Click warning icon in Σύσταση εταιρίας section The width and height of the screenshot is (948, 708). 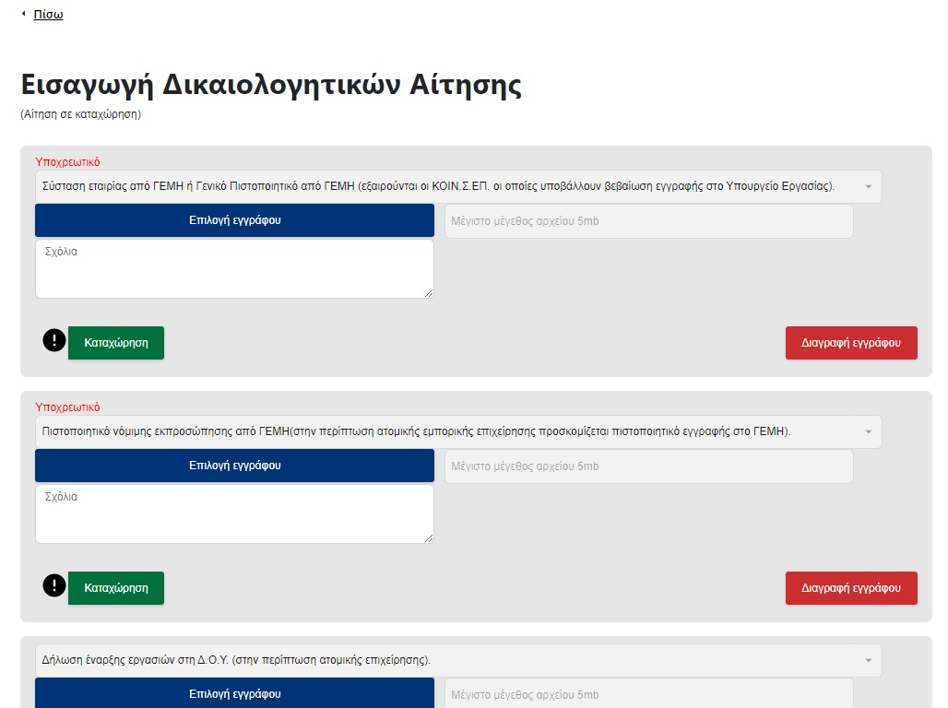[54, 341]
